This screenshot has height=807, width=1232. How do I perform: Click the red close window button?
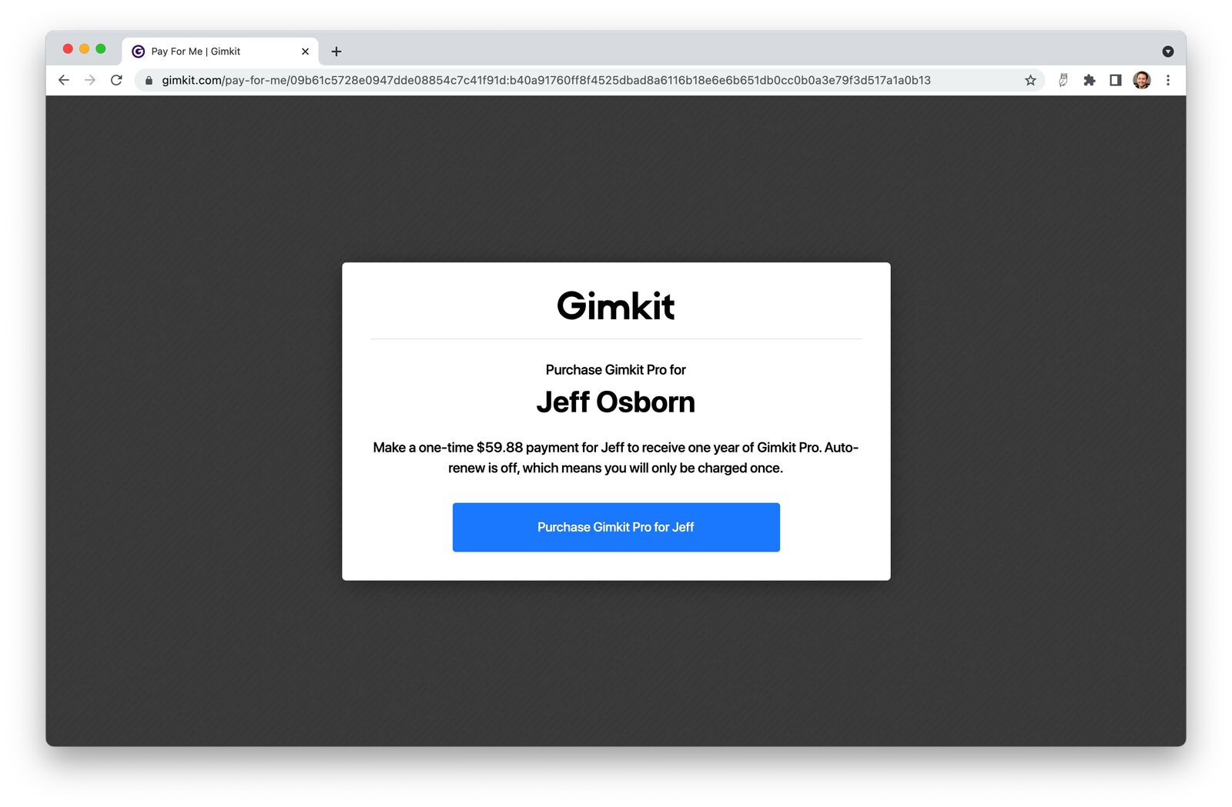68,49
